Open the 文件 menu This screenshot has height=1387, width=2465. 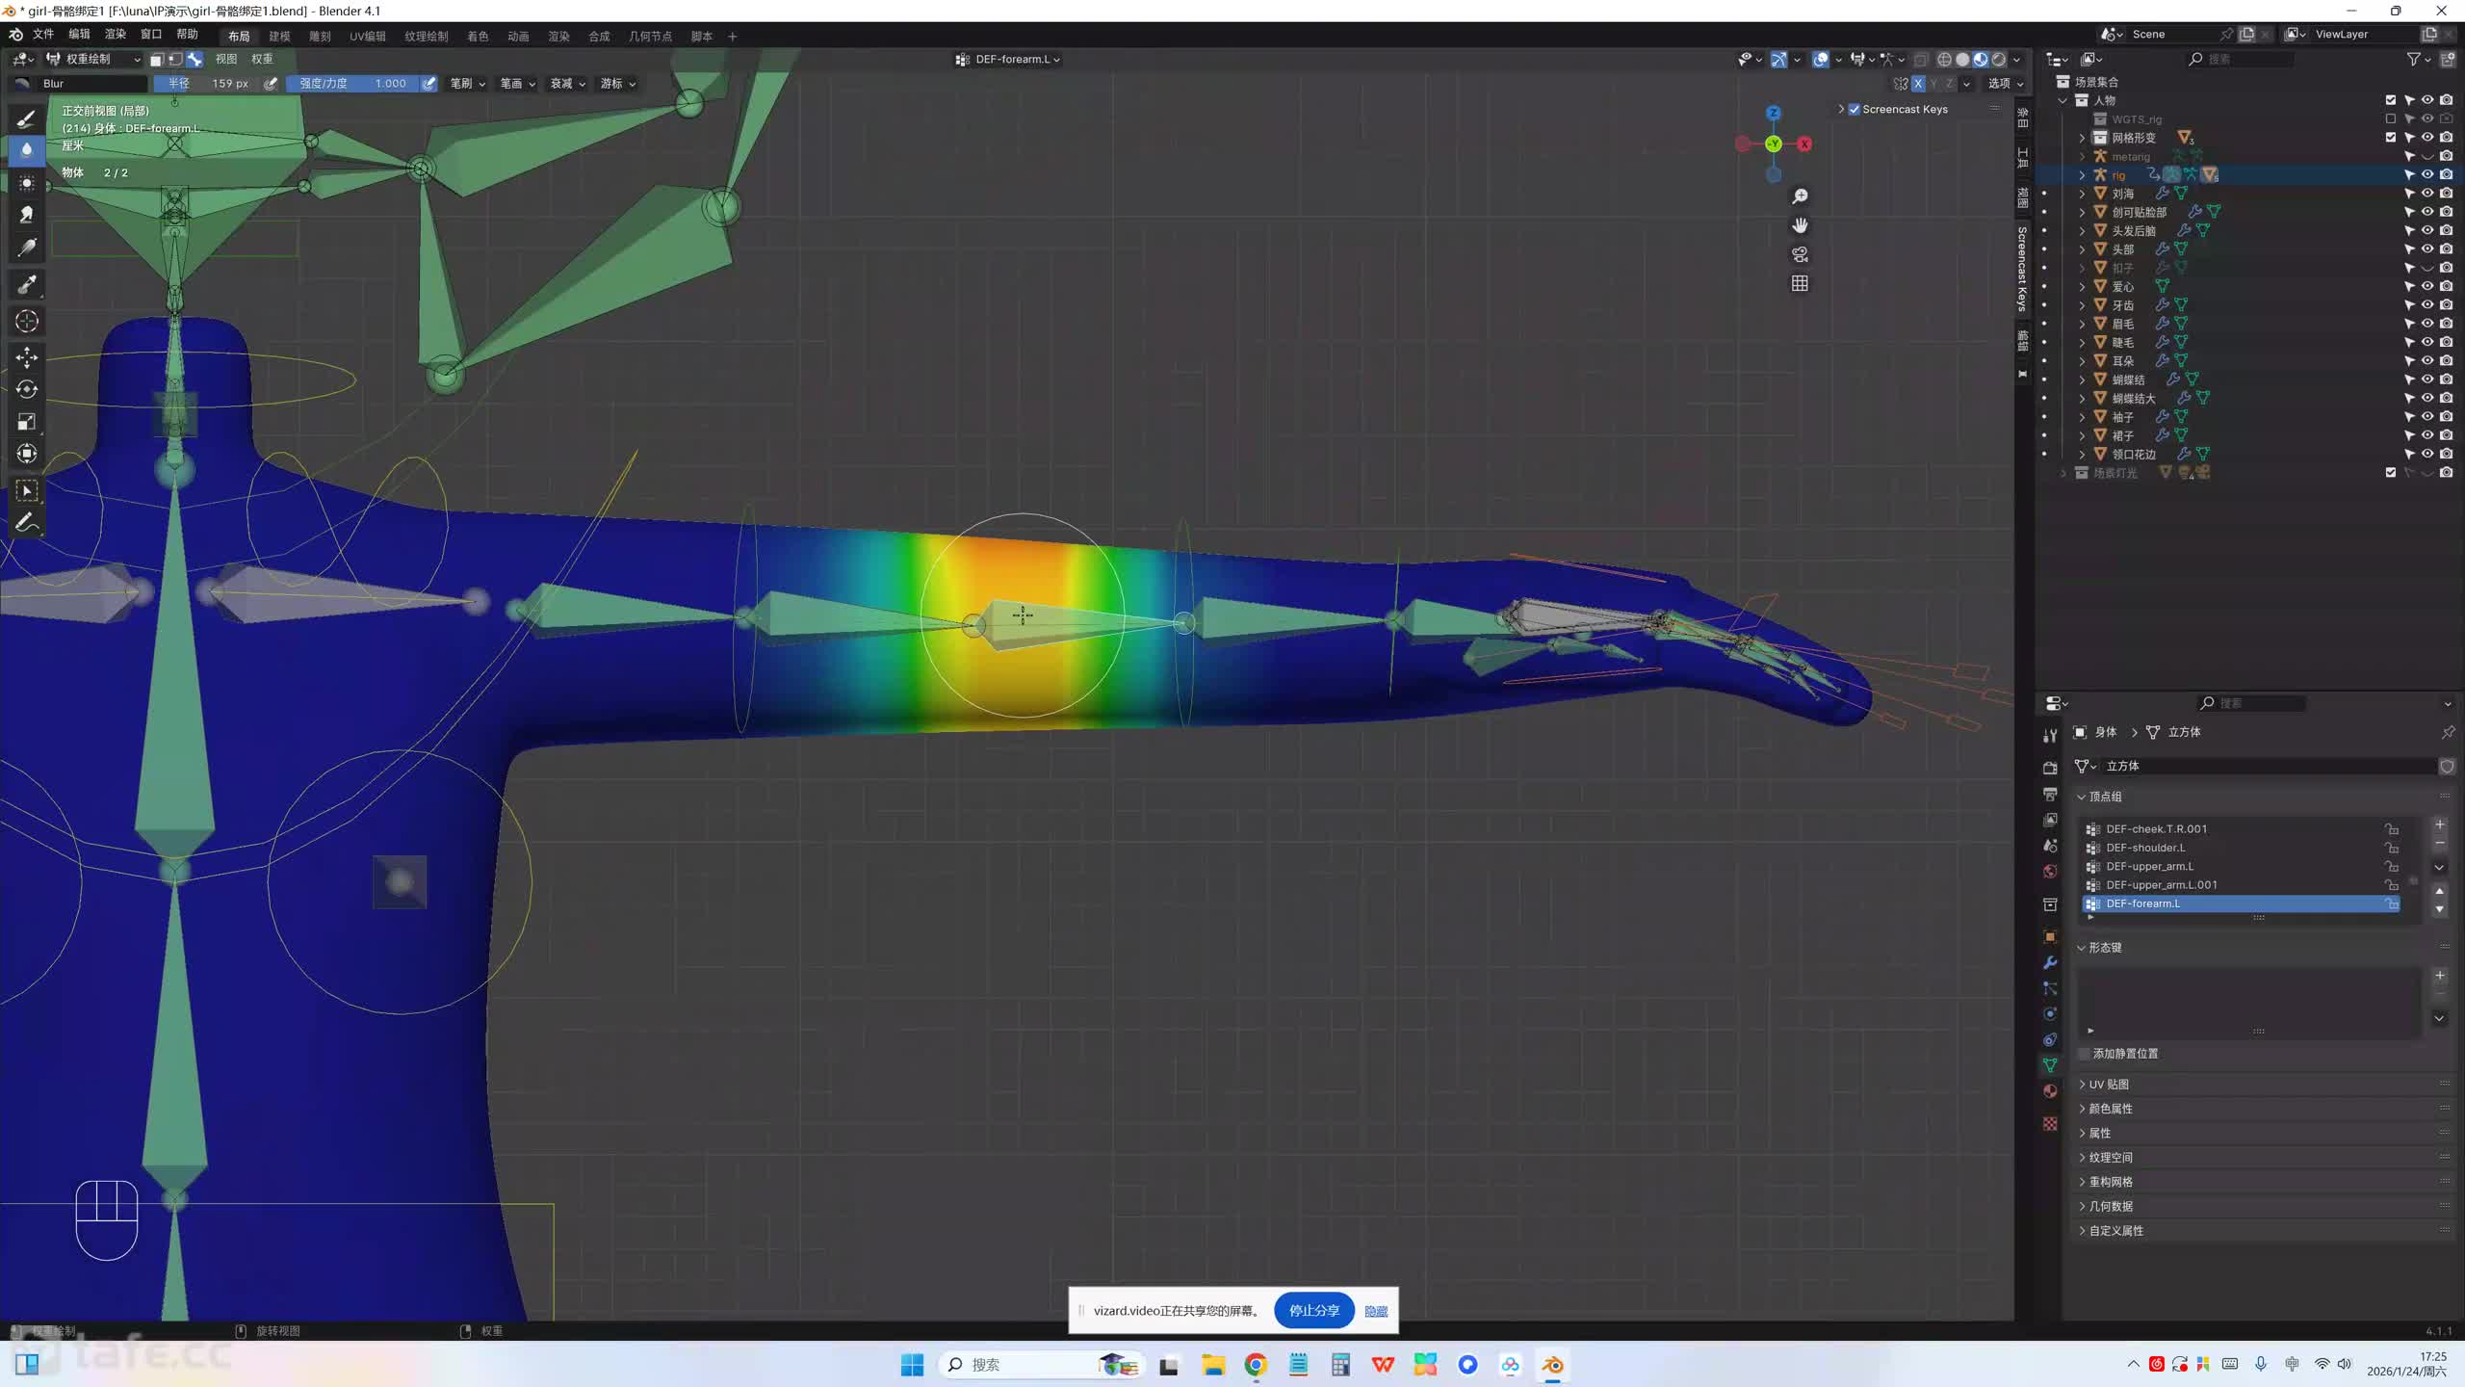[43, 35]
